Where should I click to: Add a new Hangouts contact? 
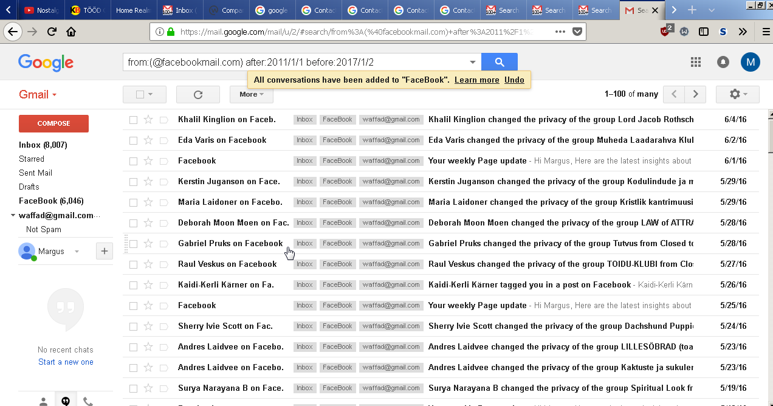point(104,251)
